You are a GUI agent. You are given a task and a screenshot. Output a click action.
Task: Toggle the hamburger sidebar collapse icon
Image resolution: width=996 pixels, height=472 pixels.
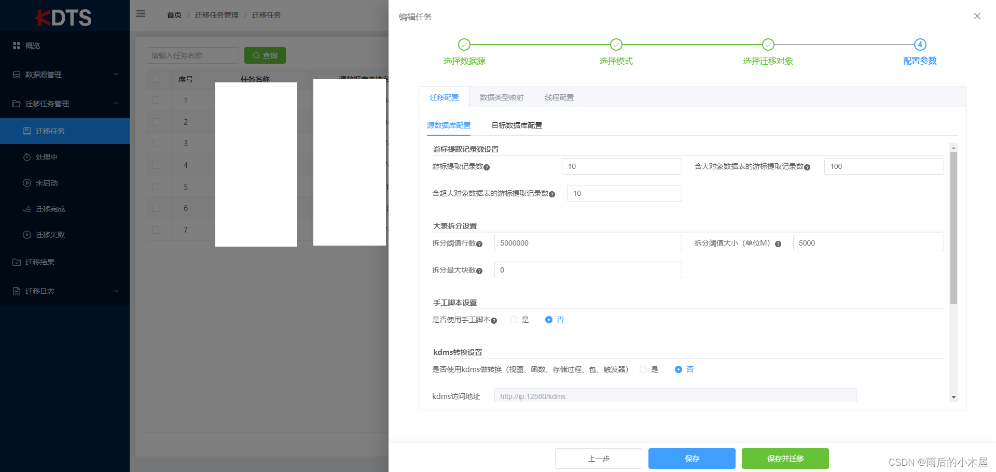pyautogui.click(x=141, y=14)
